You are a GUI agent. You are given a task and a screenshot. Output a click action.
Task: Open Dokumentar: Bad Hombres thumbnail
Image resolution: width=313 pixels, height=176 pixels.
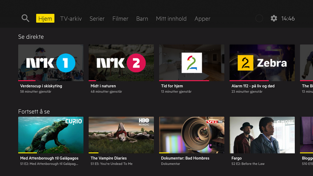[192, 135]
